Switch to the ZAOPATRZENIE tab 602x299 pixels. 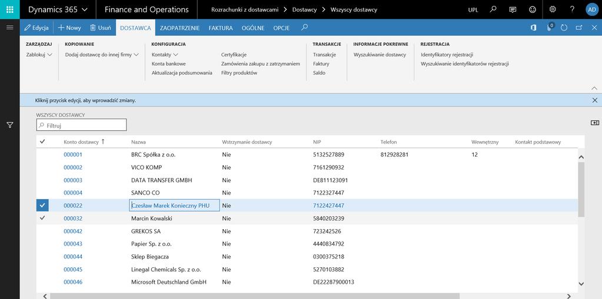click(x=179, y=28)
